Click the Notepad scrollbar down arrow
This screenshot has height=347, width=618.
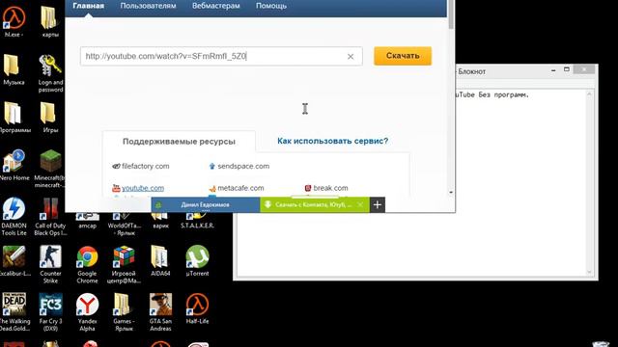pyautogui.click(x=590, y=272)
